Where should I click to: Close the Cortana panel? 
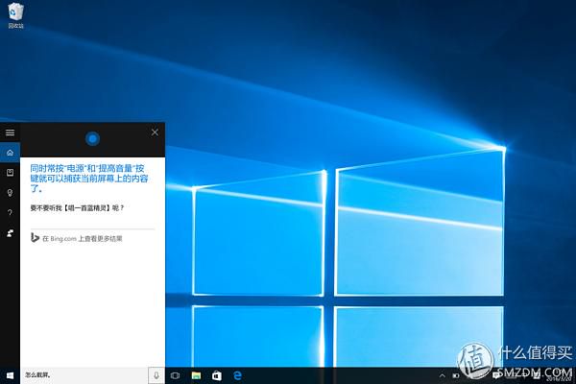pos(155,132)
